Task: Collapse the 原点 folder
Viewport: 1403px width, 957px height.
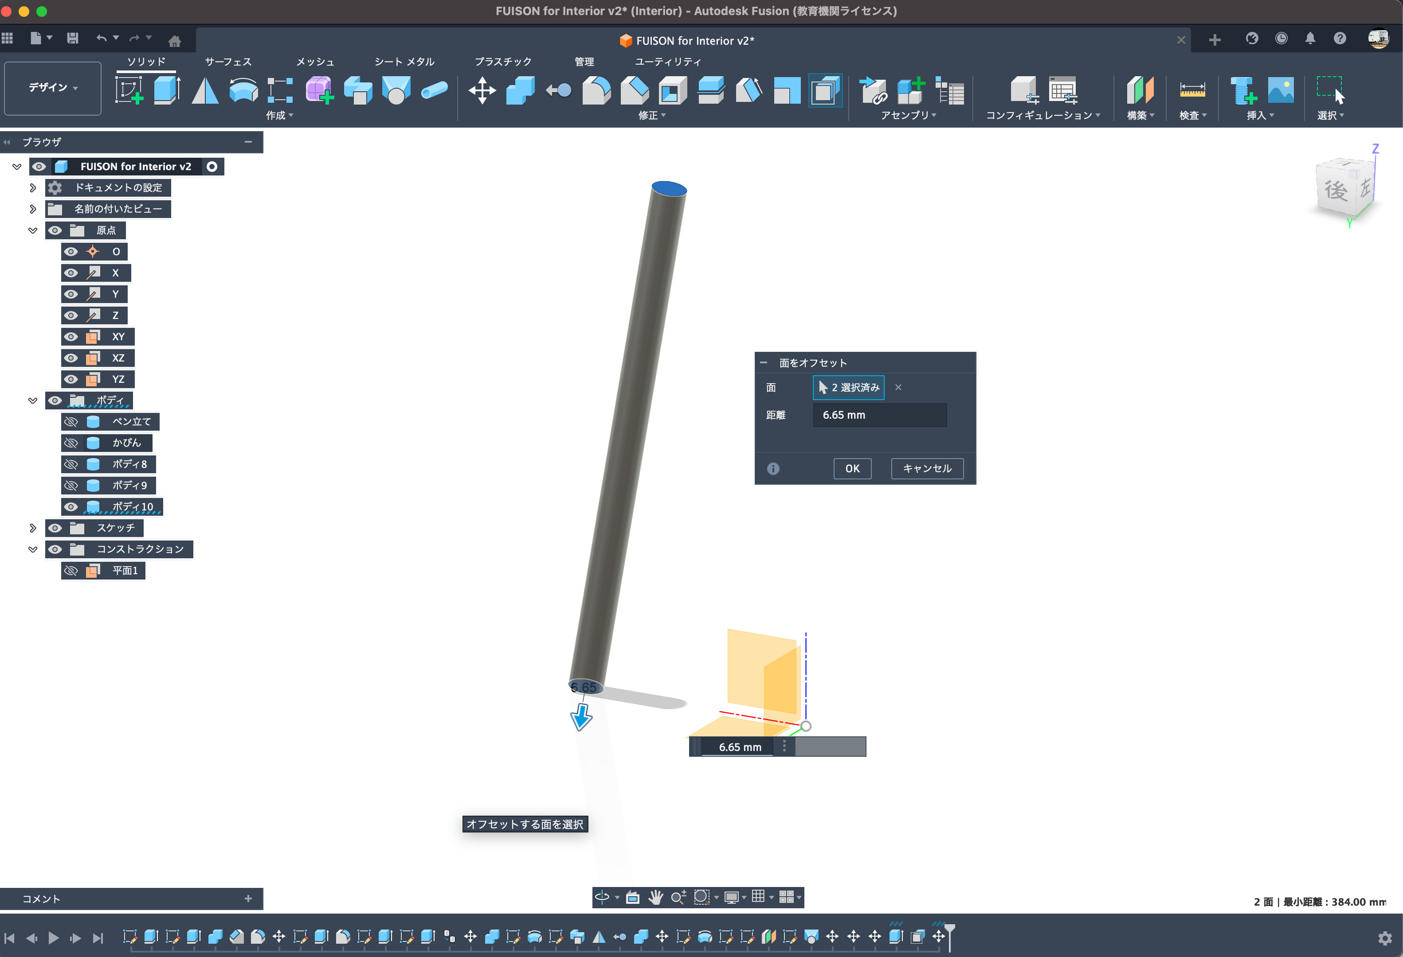Action: tap(33, 230)
